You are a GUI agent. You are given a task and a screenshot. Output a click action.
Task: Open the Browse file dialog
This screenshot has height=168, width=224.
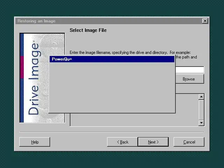[x=190, y=79]
